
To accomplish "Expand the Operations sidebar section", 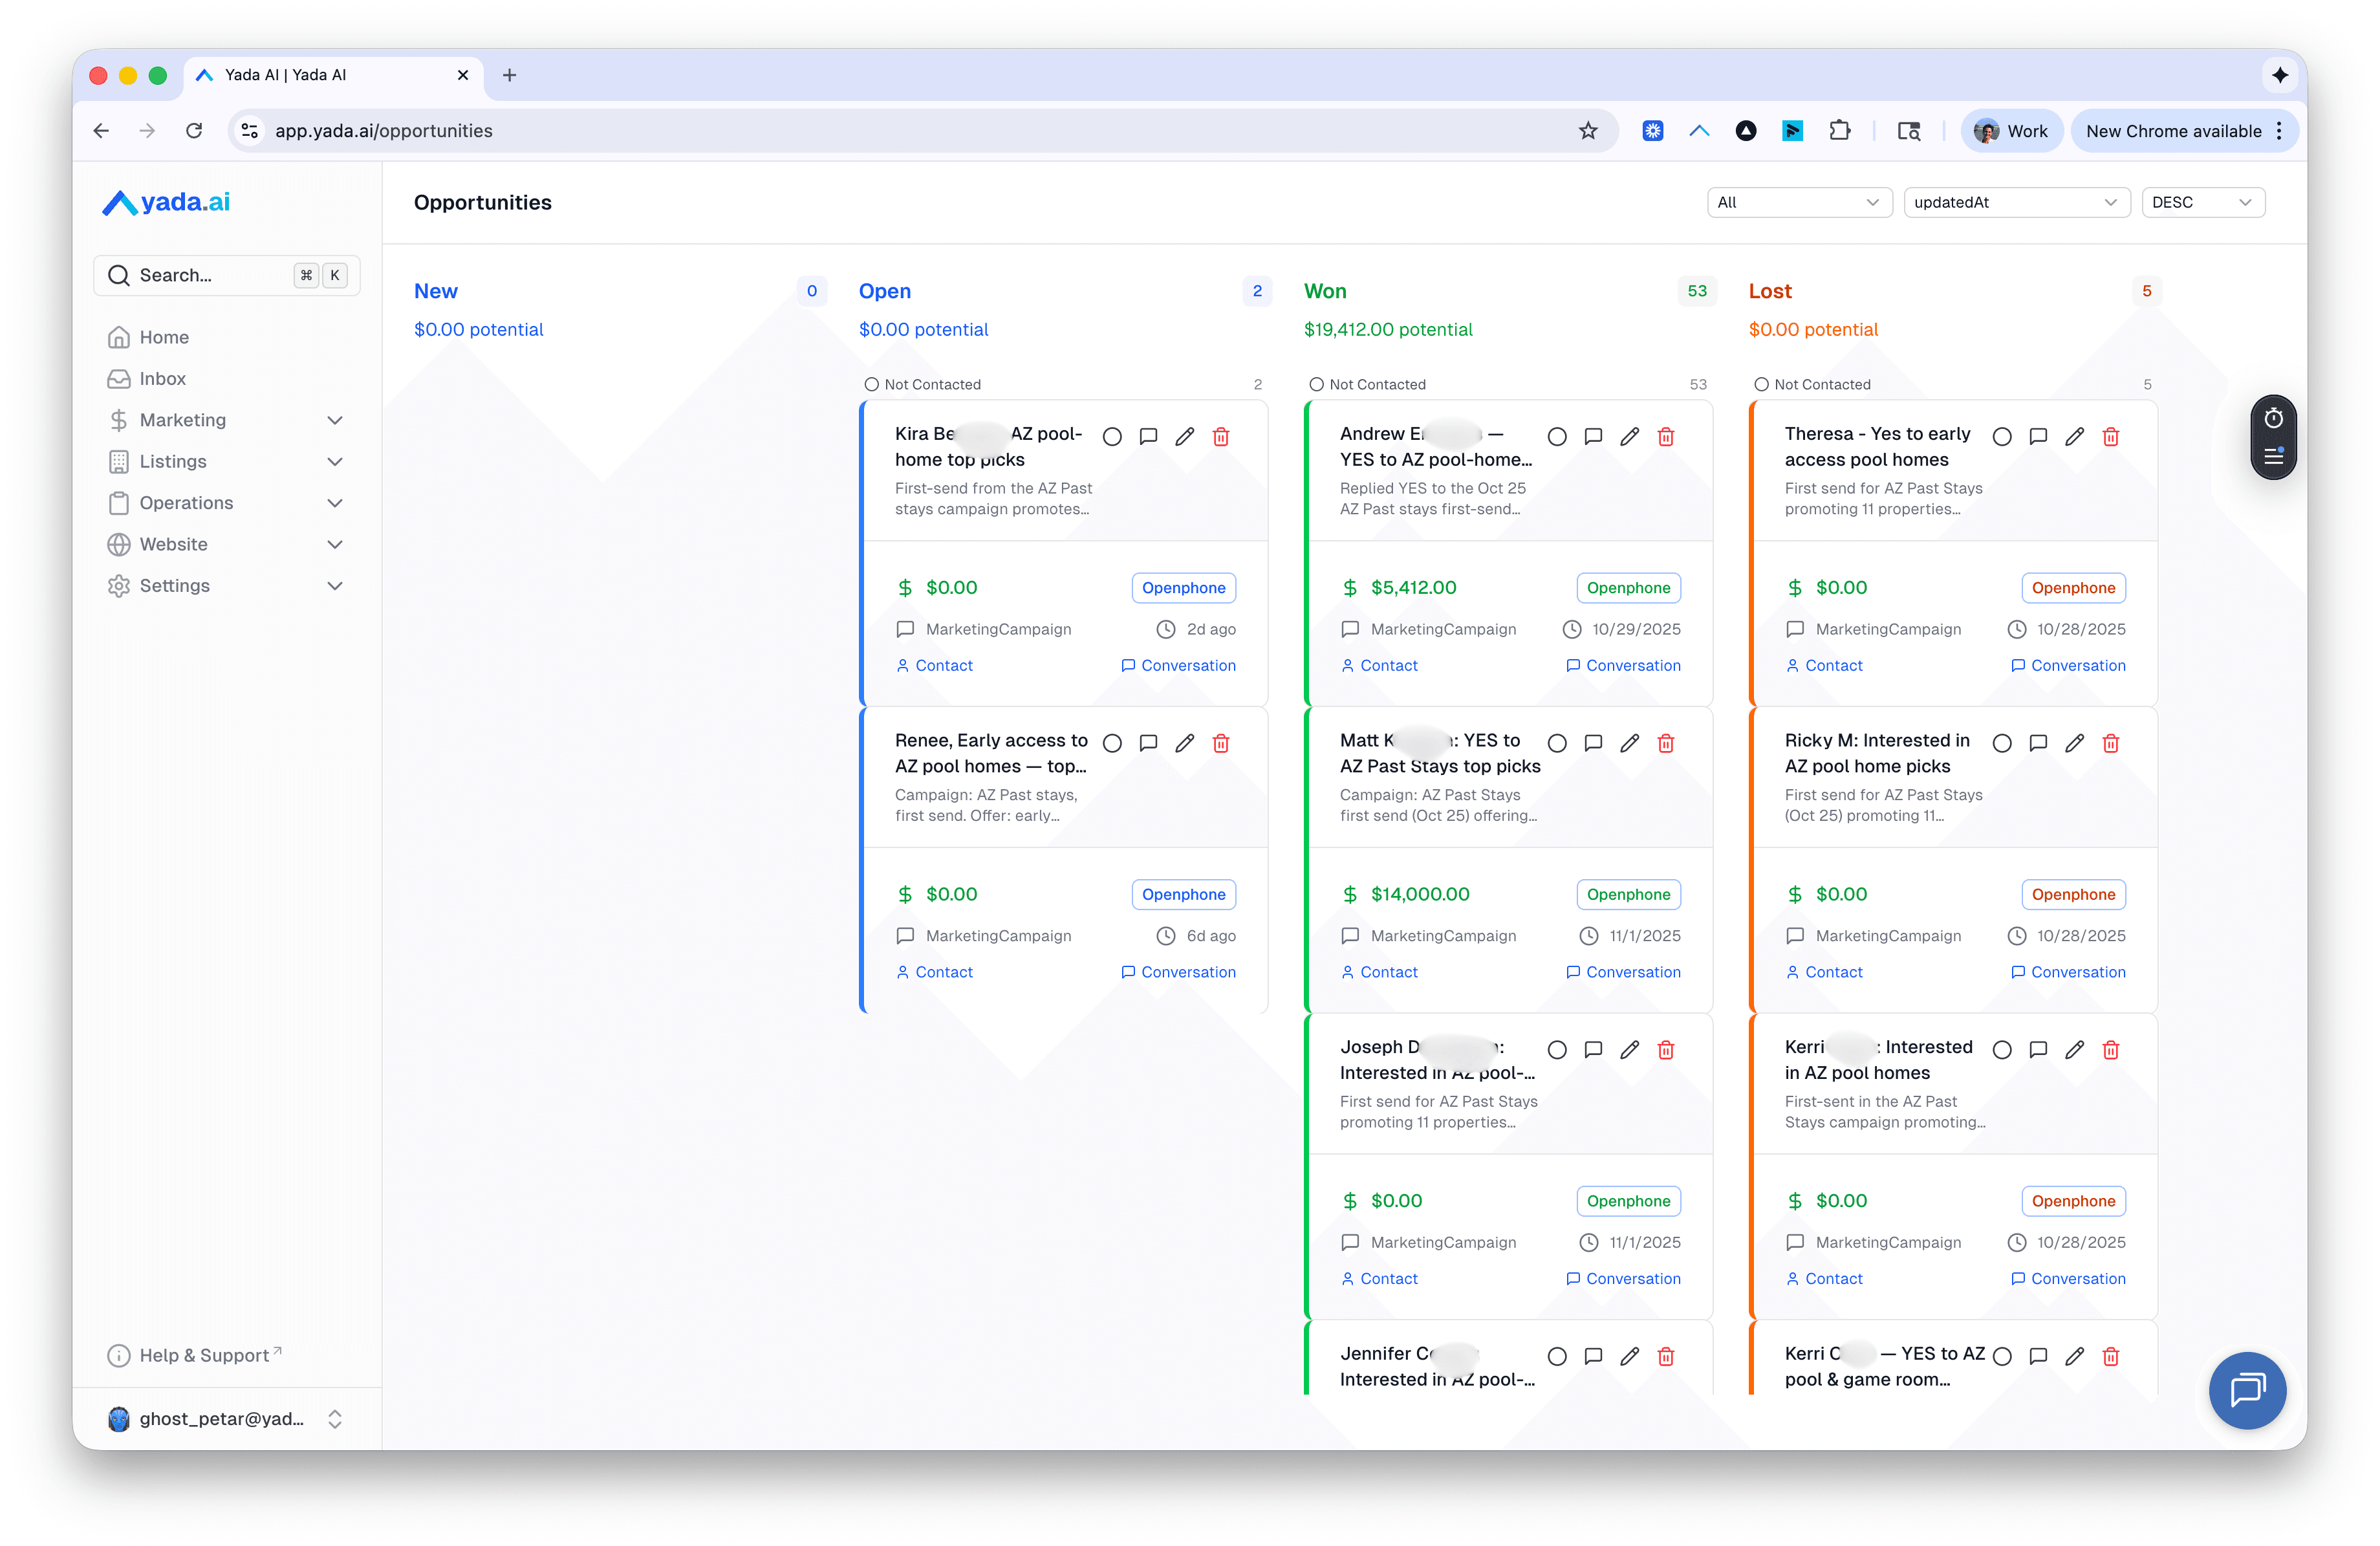I will pyautogui.click(x=226, y=503).
